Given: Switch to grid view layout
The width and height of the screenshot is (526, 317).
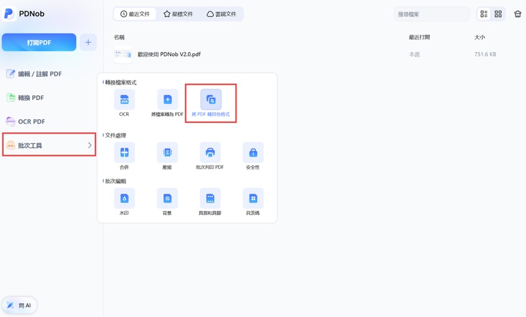Looking at the screenshot, I should tap(498, 14).
